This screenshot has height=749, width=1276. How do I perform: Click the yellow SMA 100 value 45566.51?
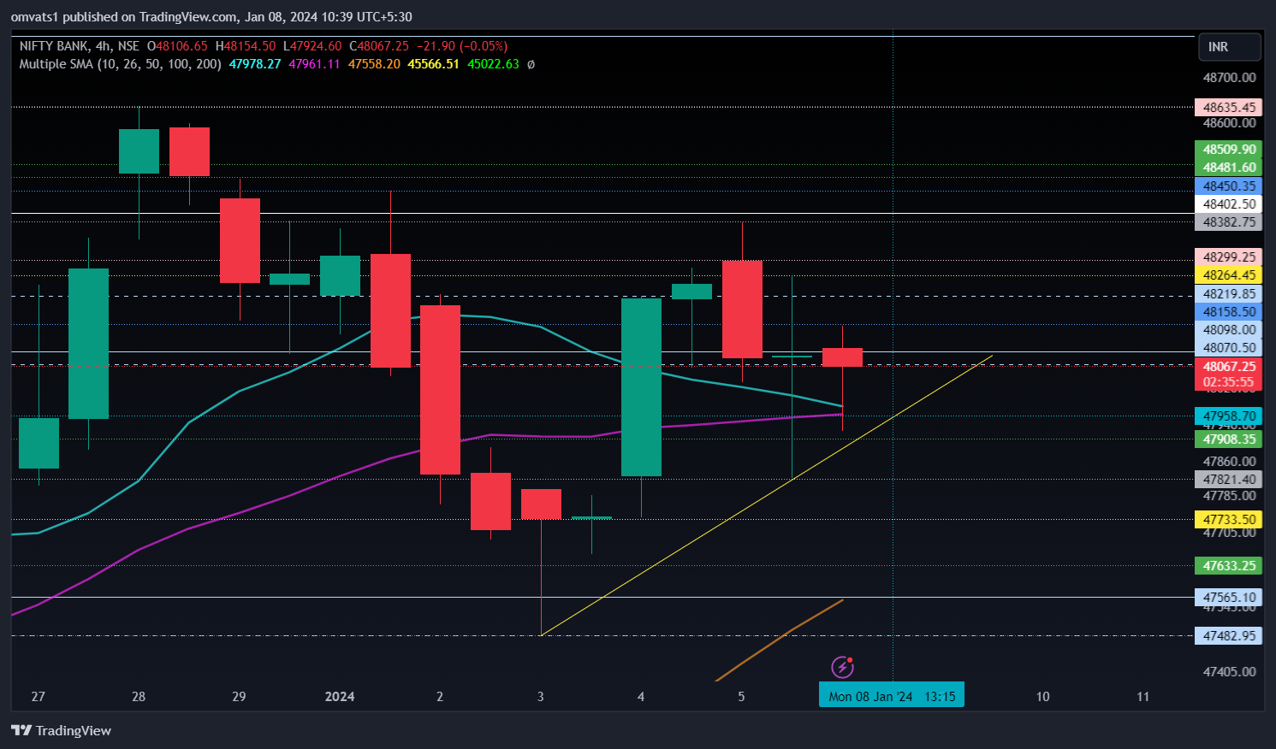[433, 64]
